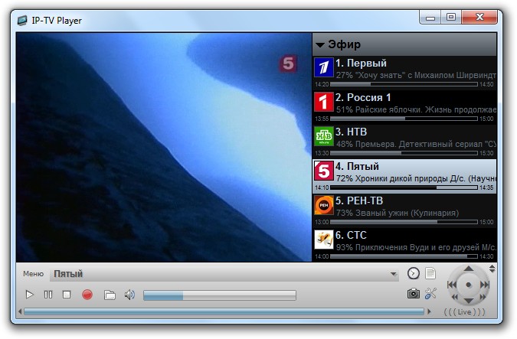517x339 pixels.
Task: Select channel 3. НТВ
Action: (404, 142)
